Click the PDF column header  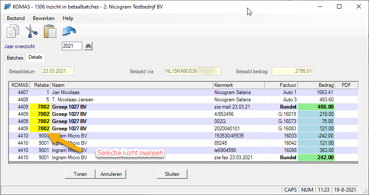click(346, 85)
